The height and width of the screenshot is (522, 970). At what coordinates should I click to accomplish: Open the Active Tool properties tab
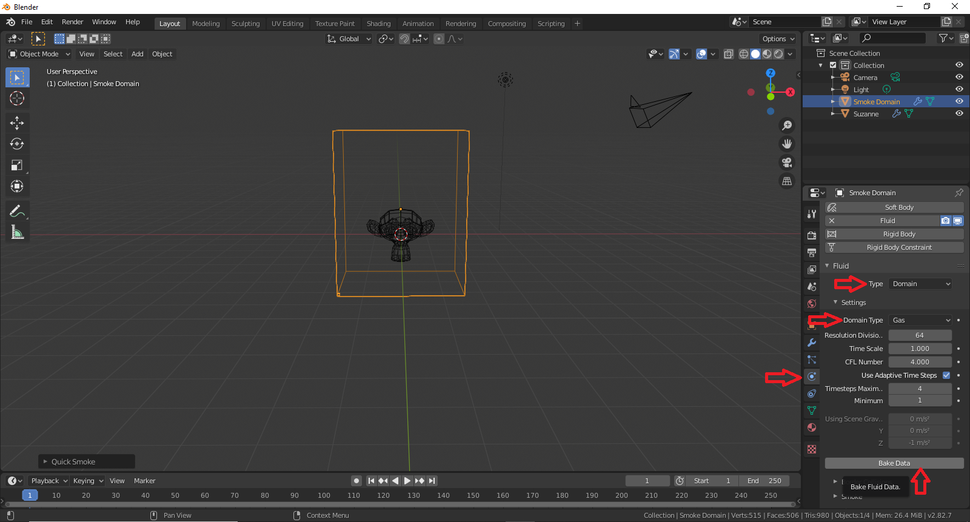[812, 214]
